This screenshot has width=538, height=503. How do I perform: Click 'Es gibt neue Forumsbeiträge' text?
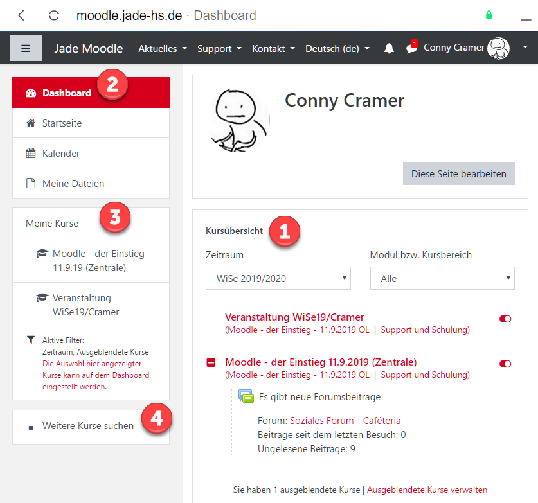click(x=320, y=397)
